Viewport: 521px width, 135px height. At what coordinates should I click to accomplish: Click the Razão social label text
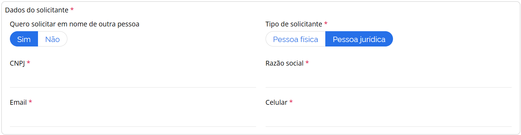coord(284,63)
